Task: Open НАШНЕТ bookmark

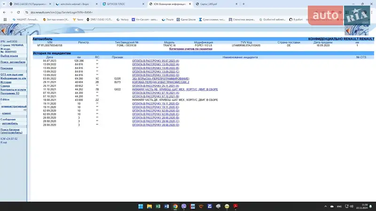Action: pos(25,19)
